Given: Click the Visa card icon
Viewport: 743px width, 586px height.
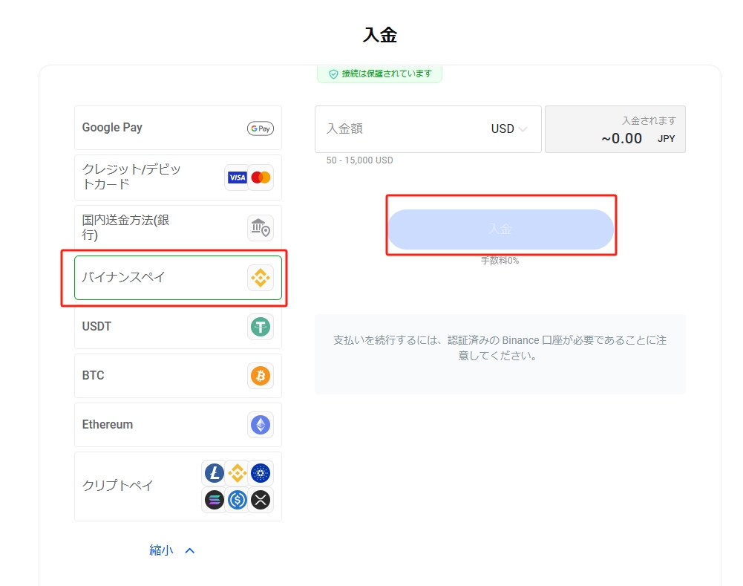Looking at the screenshot, I should point(237,178).
